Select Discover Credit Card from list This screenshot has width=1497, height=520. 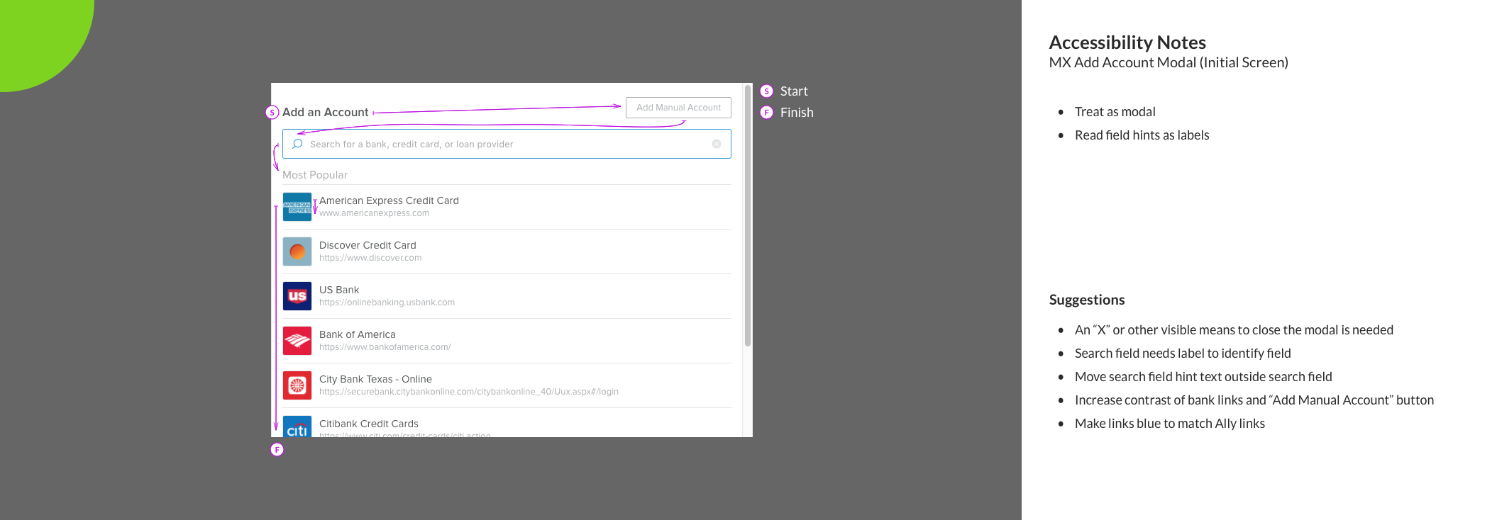click(368, 245)
